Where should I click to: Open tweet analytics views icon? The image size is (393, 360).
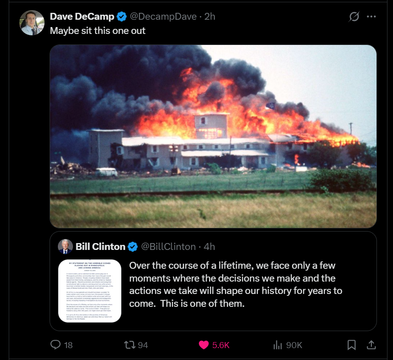[x=277, y=345]
